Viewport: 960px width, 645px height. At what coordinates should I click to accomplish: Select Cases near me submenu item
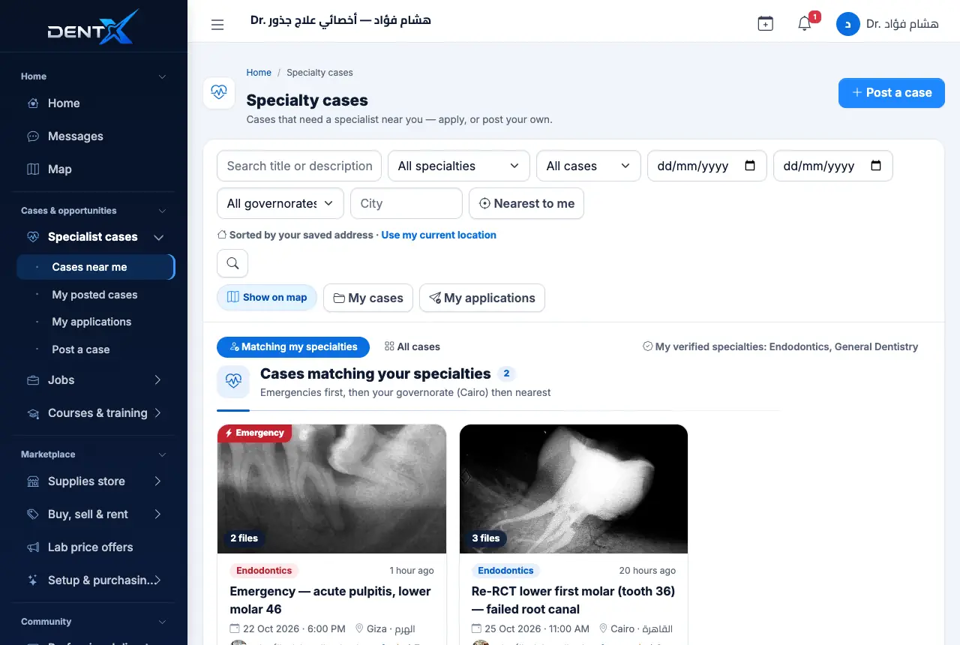[x=95, y=267]
